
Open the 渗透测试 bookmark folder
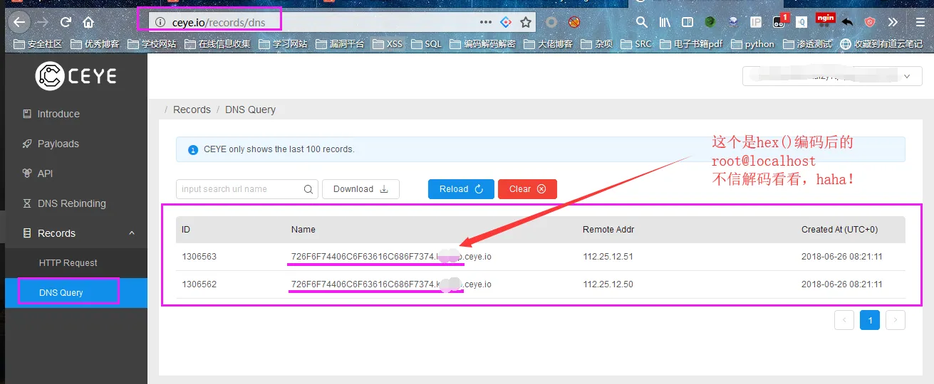click(x=807, y=43)
